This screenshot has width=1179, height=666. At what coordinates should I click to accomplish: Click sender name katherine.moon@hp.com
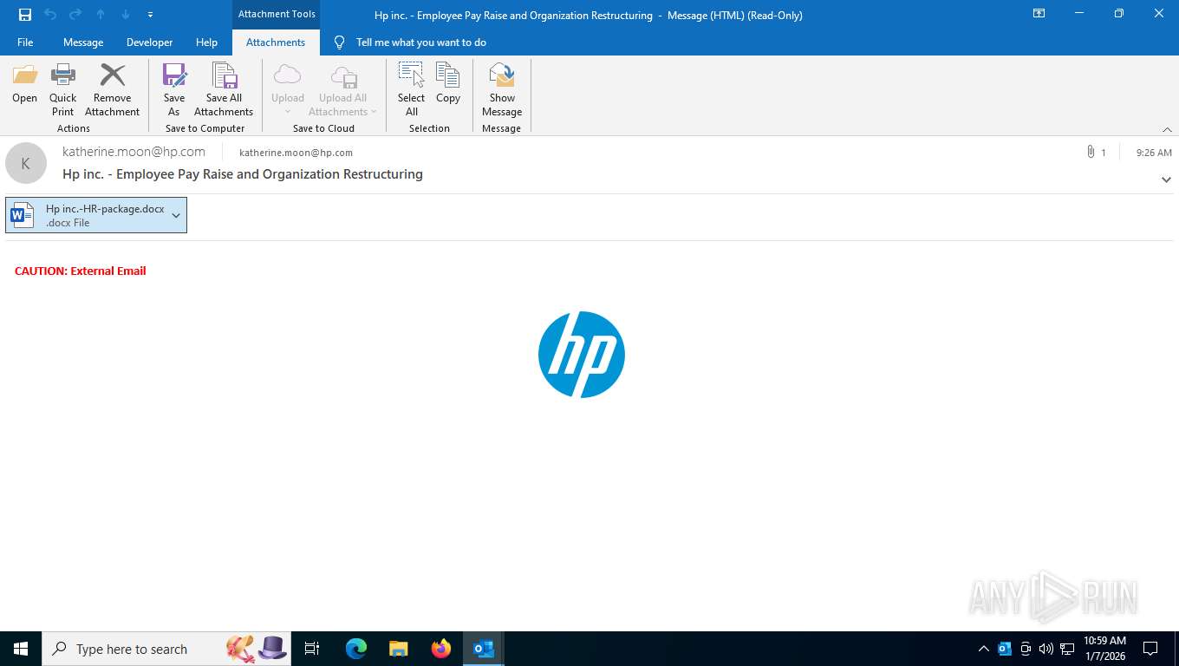[134, 151]
